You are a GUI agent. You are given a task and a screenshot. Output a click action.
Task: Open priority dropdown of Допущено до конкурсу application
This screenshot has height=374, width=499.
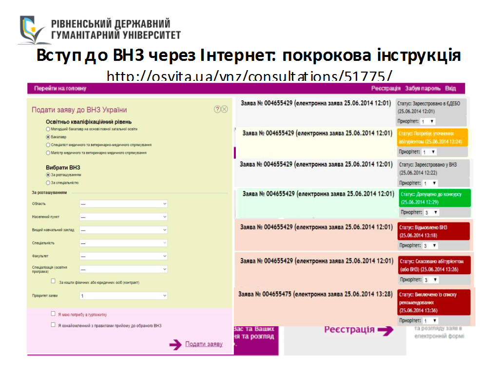pos(431,212)
